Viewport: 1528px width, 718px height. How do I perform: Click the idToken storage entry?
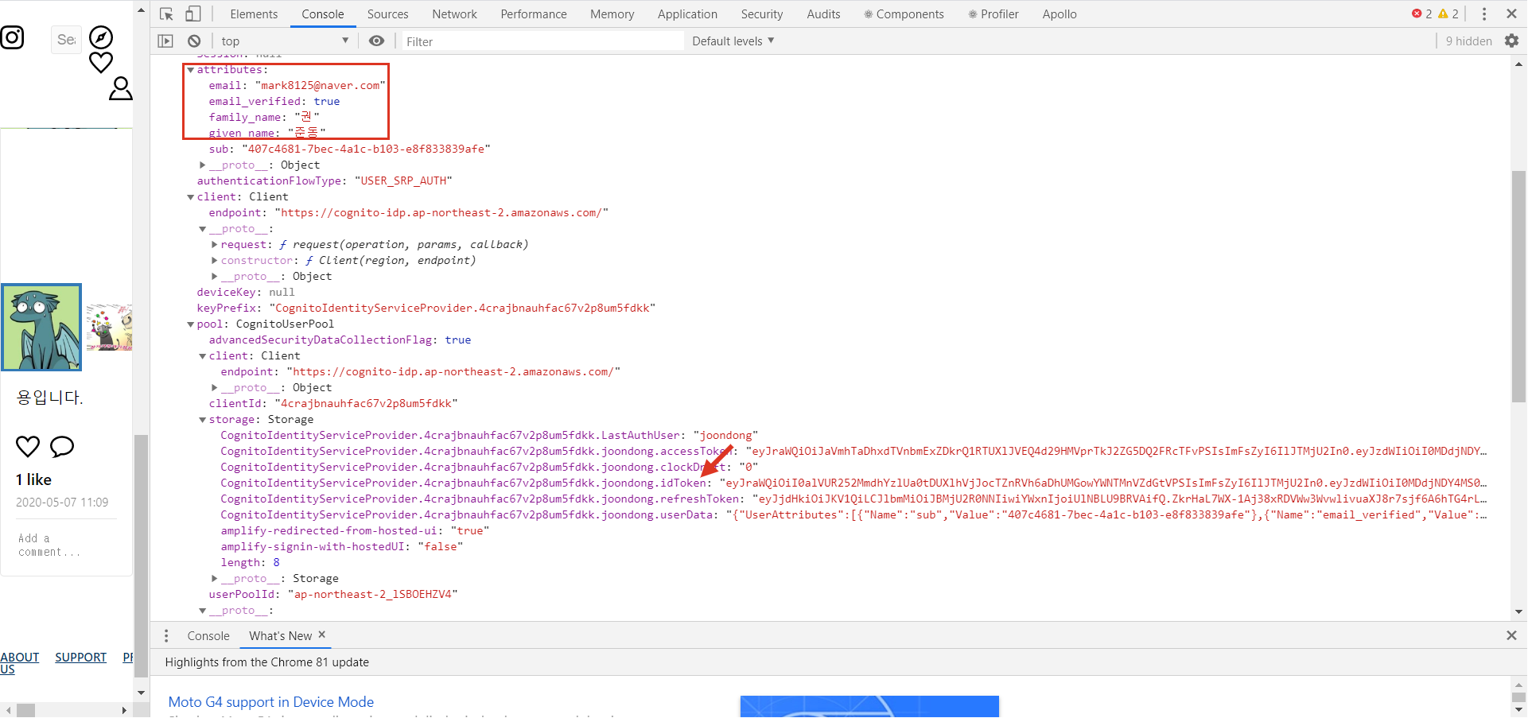pyautogui.click(x=853, y=483)
